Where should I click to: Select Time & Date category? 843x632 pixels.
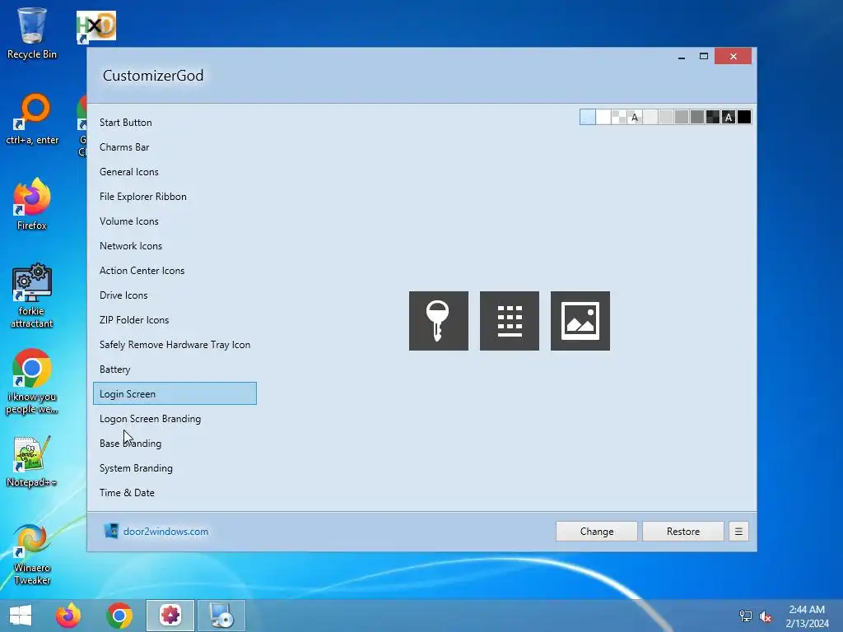pyautogui.click(x=175, y=494)
